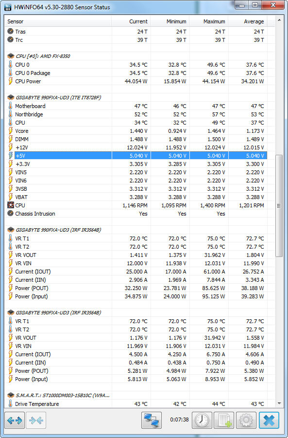The image size is (288, 438).
Task: Open the network remote monitoring icon
Action: pyautogui.click(x=152, y=420)
